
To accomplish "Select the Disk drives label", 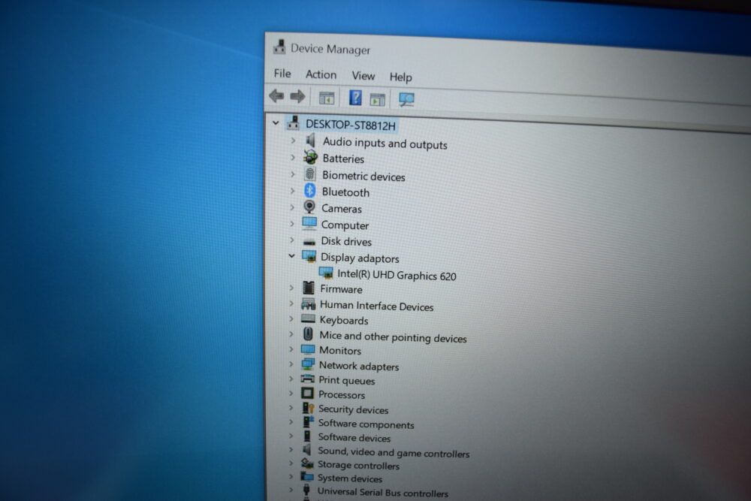I will 346,241.
